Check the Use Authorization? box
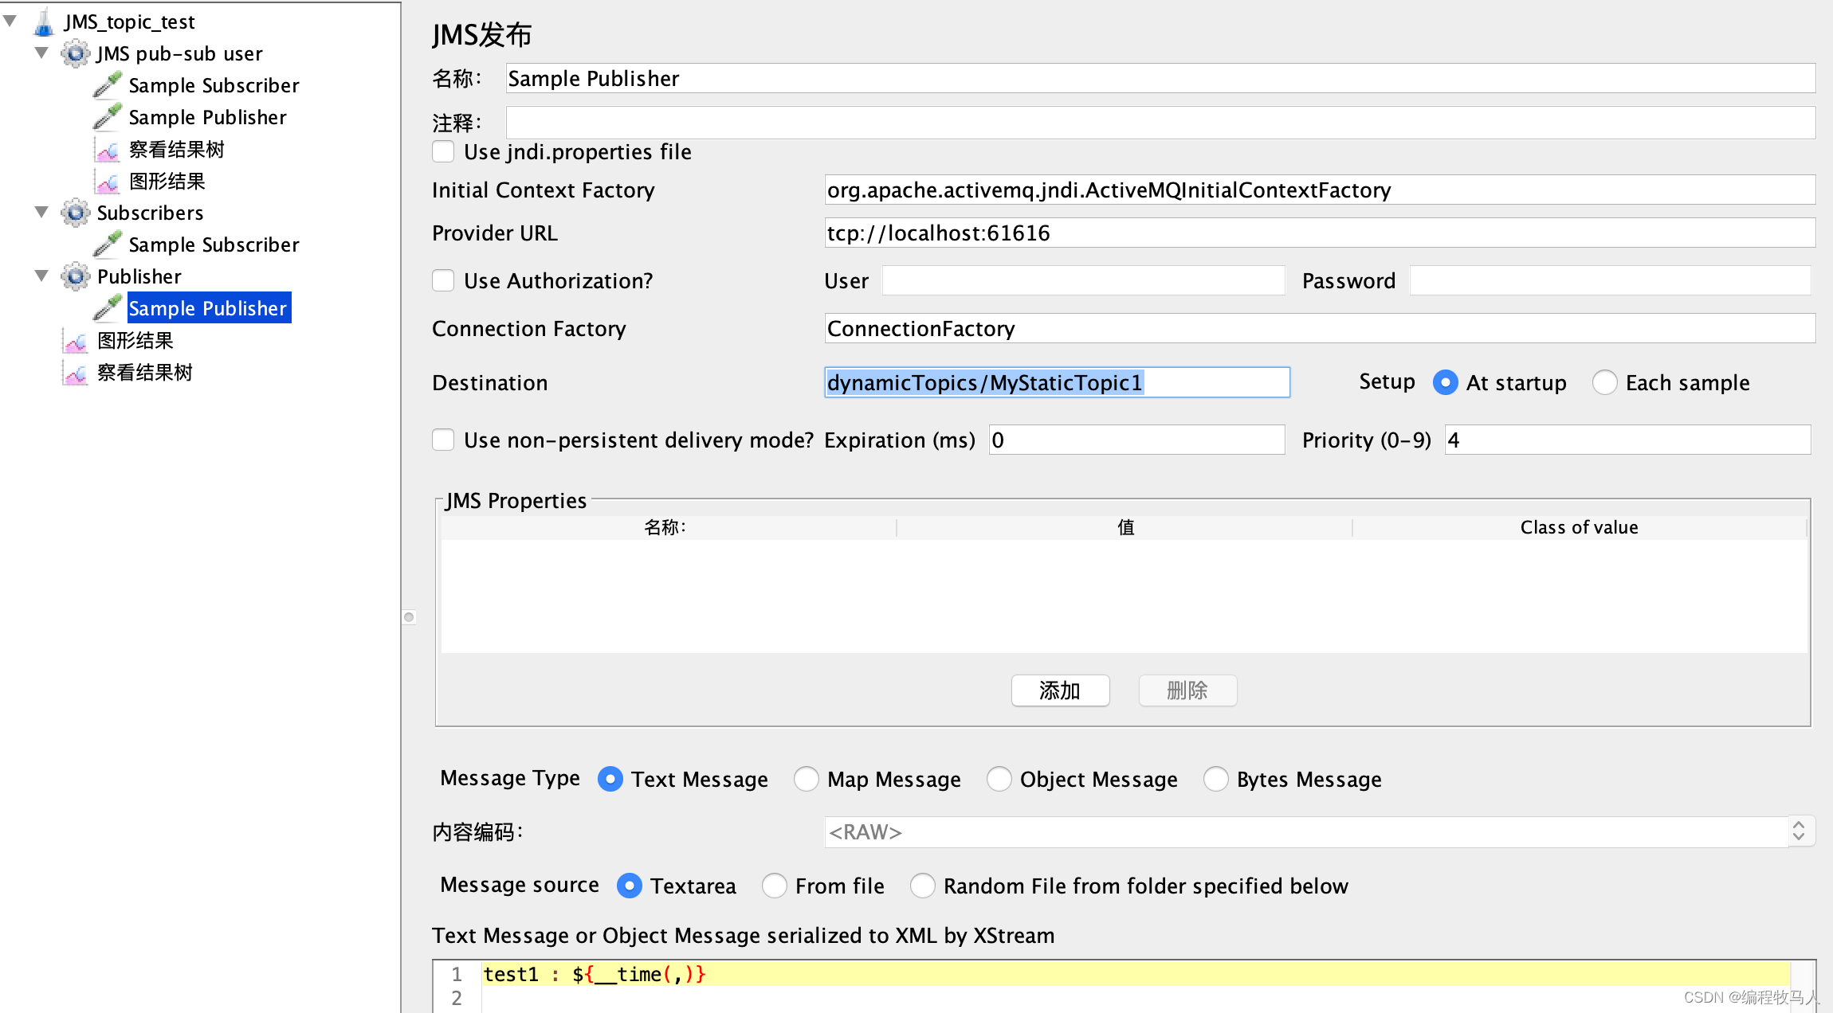The width and height of the screenshot is (1833, 1013). [x=443, y=281]
